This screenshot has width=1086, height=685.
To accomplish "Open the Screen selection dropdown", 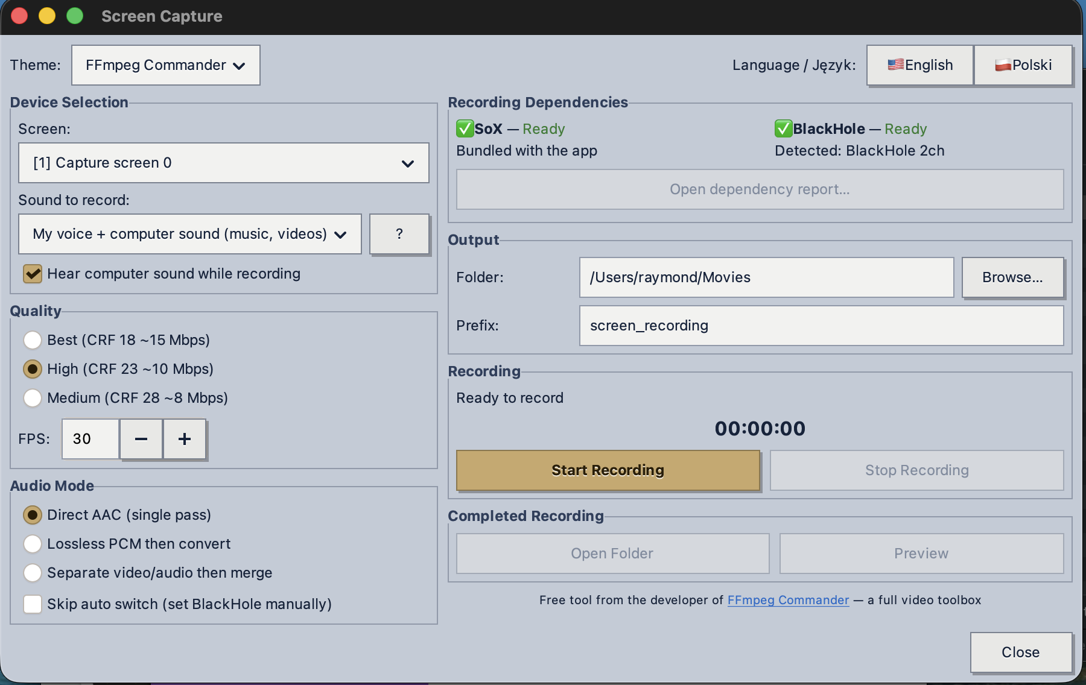I will click(x=224, y=163).
